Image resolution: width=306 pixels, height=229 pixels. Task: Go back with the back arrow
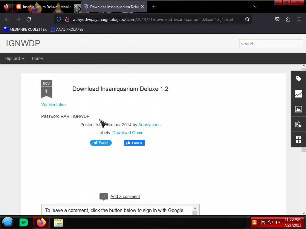(x=7, y=19)
